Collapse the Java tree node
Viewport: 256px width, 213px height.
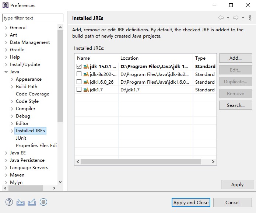(6, 72)
